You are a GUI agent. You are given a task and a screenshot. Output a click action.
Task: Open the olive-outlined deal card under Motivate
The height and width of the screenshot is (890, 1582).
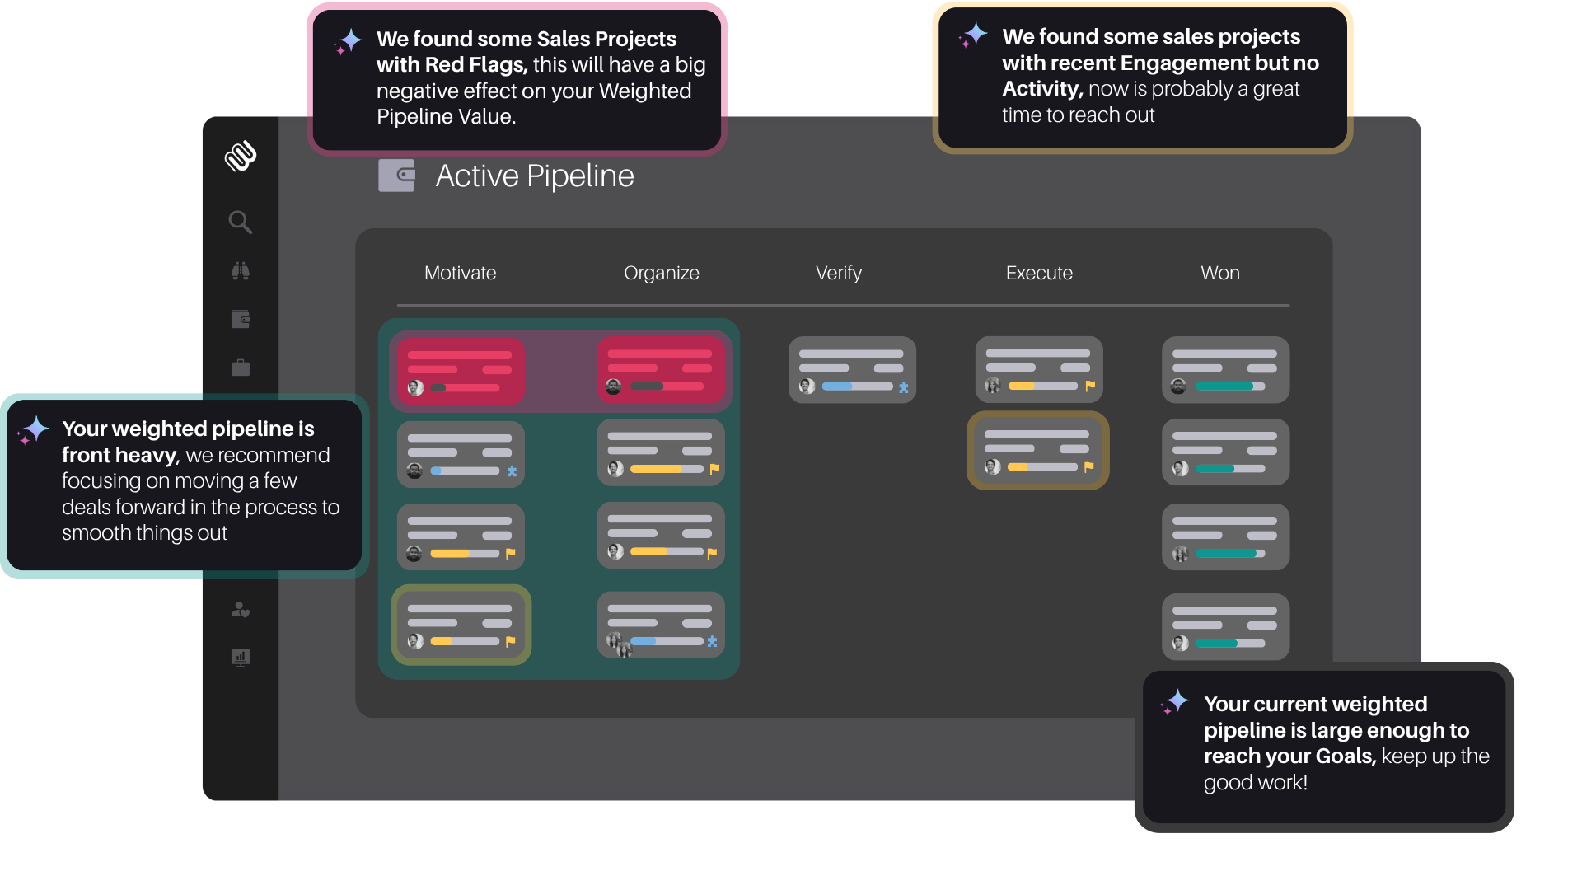(461, 625)
